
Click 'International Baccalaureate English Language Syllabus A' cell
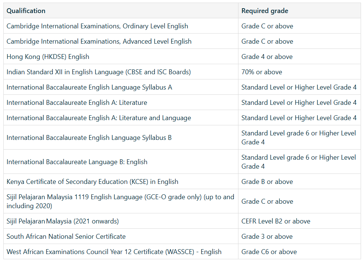point(121,87)
